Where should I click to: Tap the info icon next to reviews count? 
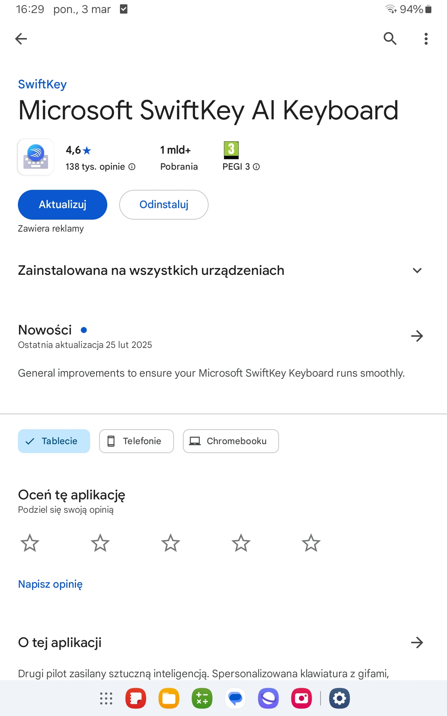click(132, 167)
